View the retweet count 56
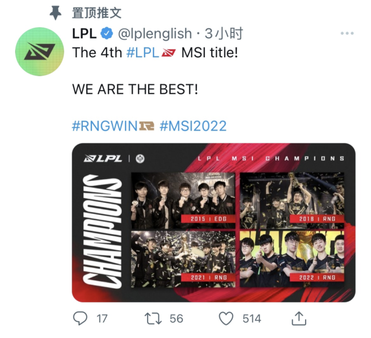 click(x=177, y=318)
